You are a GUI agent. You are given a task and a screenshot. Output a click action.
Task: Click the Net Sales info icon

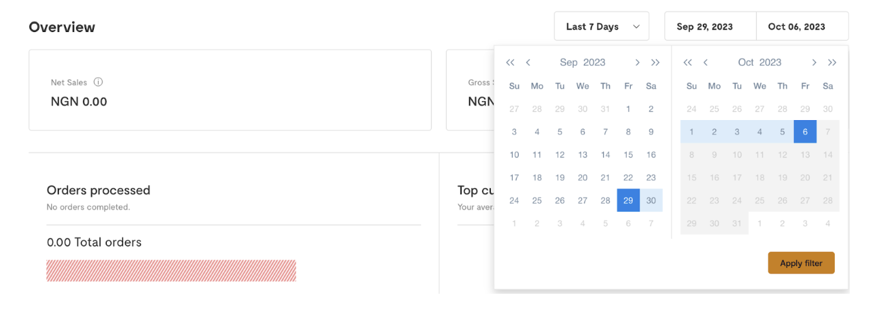point(98,82)
